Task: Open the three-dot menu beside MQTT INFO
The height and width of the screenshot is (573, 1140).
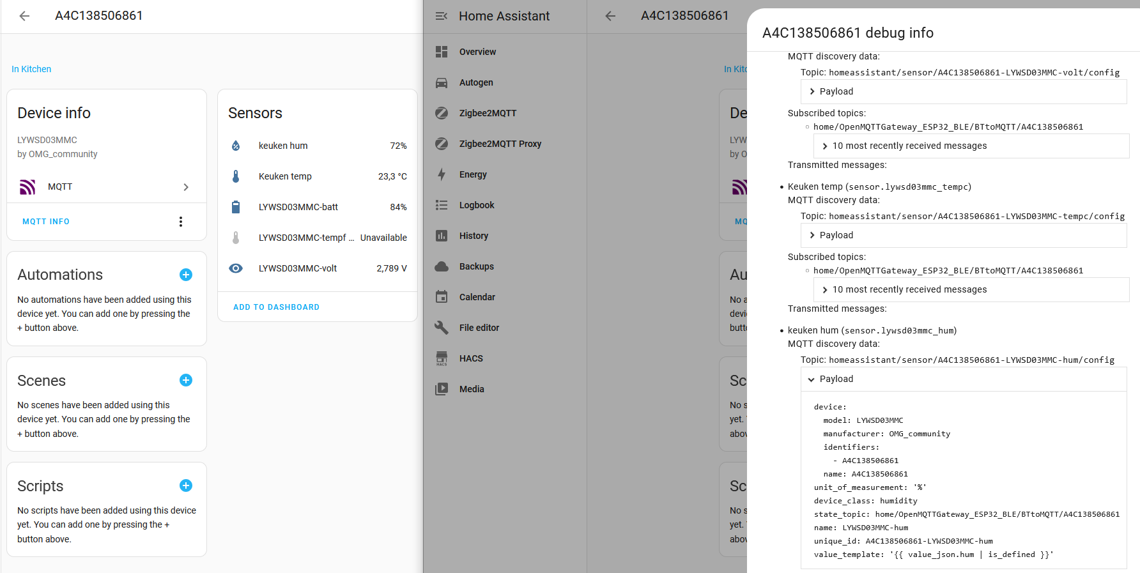Action: pos(181,222)
